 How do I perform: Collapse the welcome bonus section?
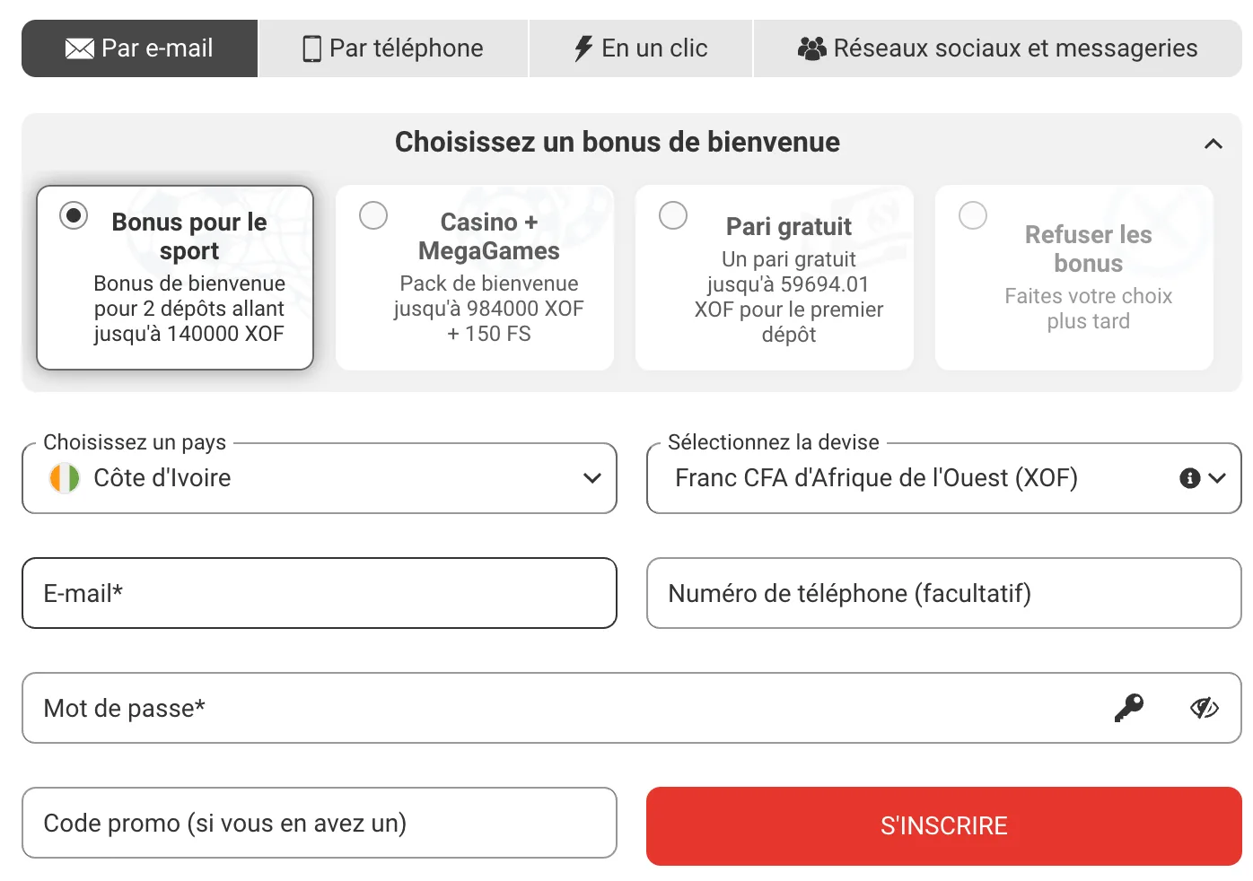click(x=1213, y=144)
